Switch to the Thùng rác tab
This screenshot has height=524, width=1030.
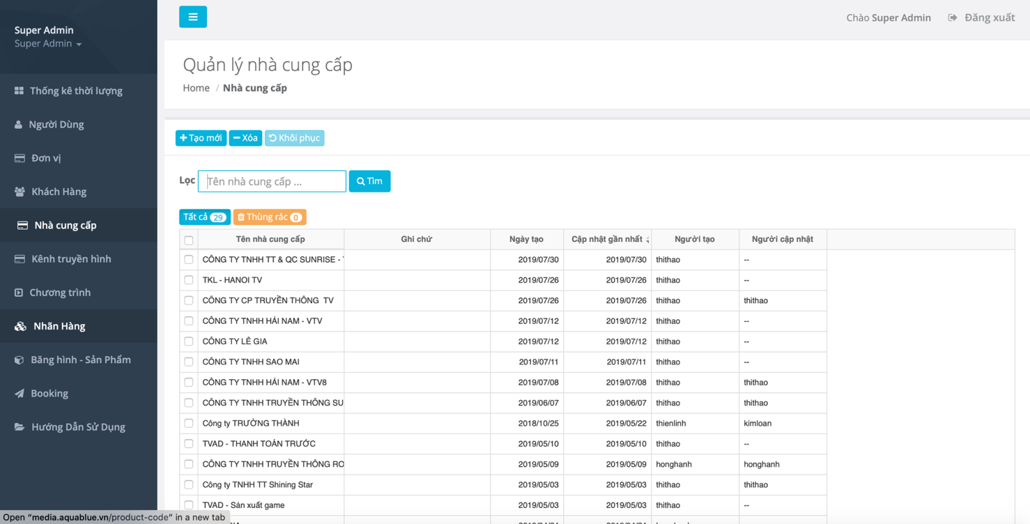point(269,218)
